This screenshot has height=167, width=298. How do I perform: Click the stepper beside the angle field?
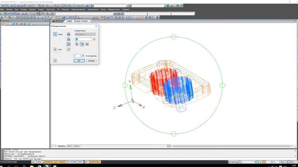tap(83, 56)
